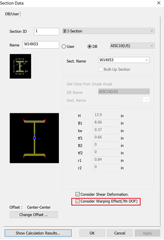Click the 'Center-Center' offset text
The image size is (164, 240).
39,207
